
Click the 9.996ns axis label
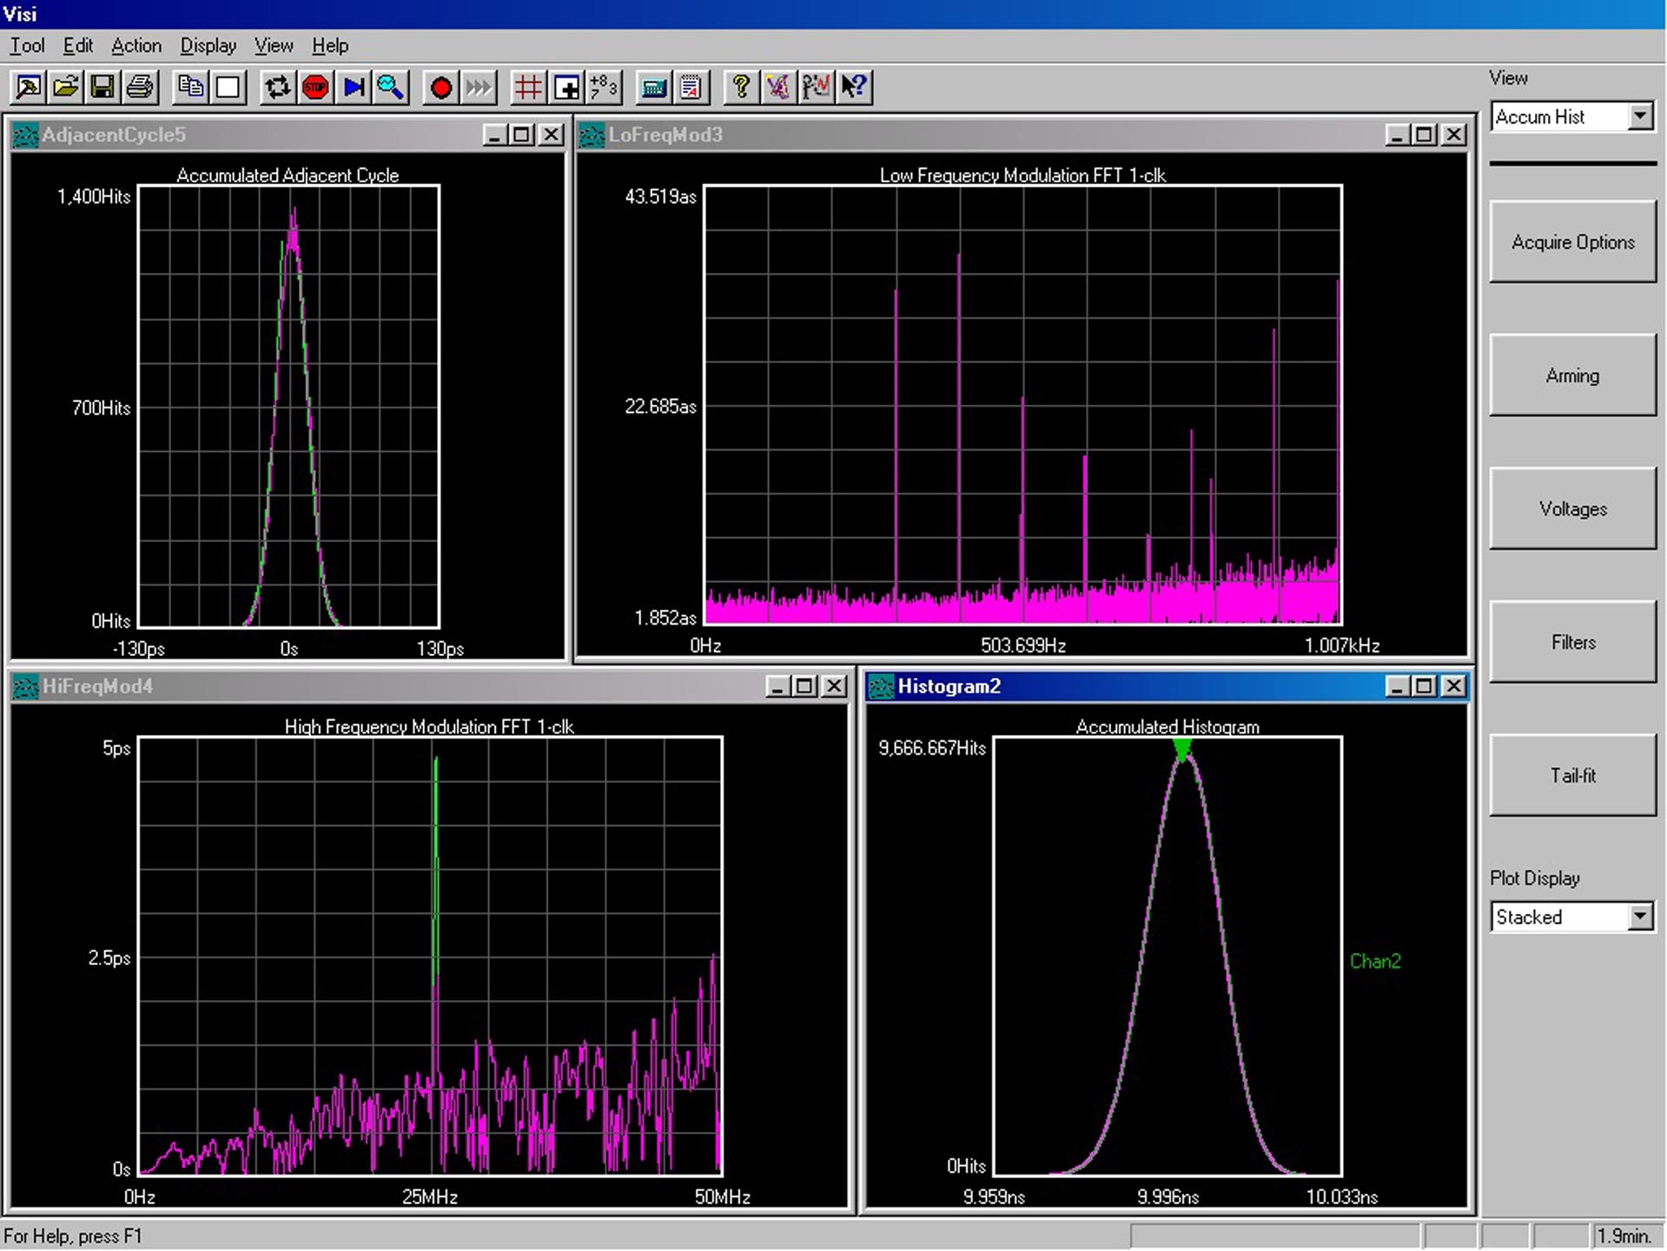click(x=1168, y=1197)
